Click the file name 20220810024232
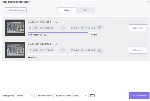 point(39,22)
